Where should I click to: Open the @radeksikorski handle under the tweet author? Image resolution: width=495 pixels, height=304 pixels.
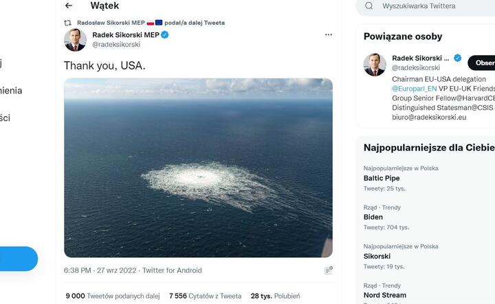click(x=116, y=45)
